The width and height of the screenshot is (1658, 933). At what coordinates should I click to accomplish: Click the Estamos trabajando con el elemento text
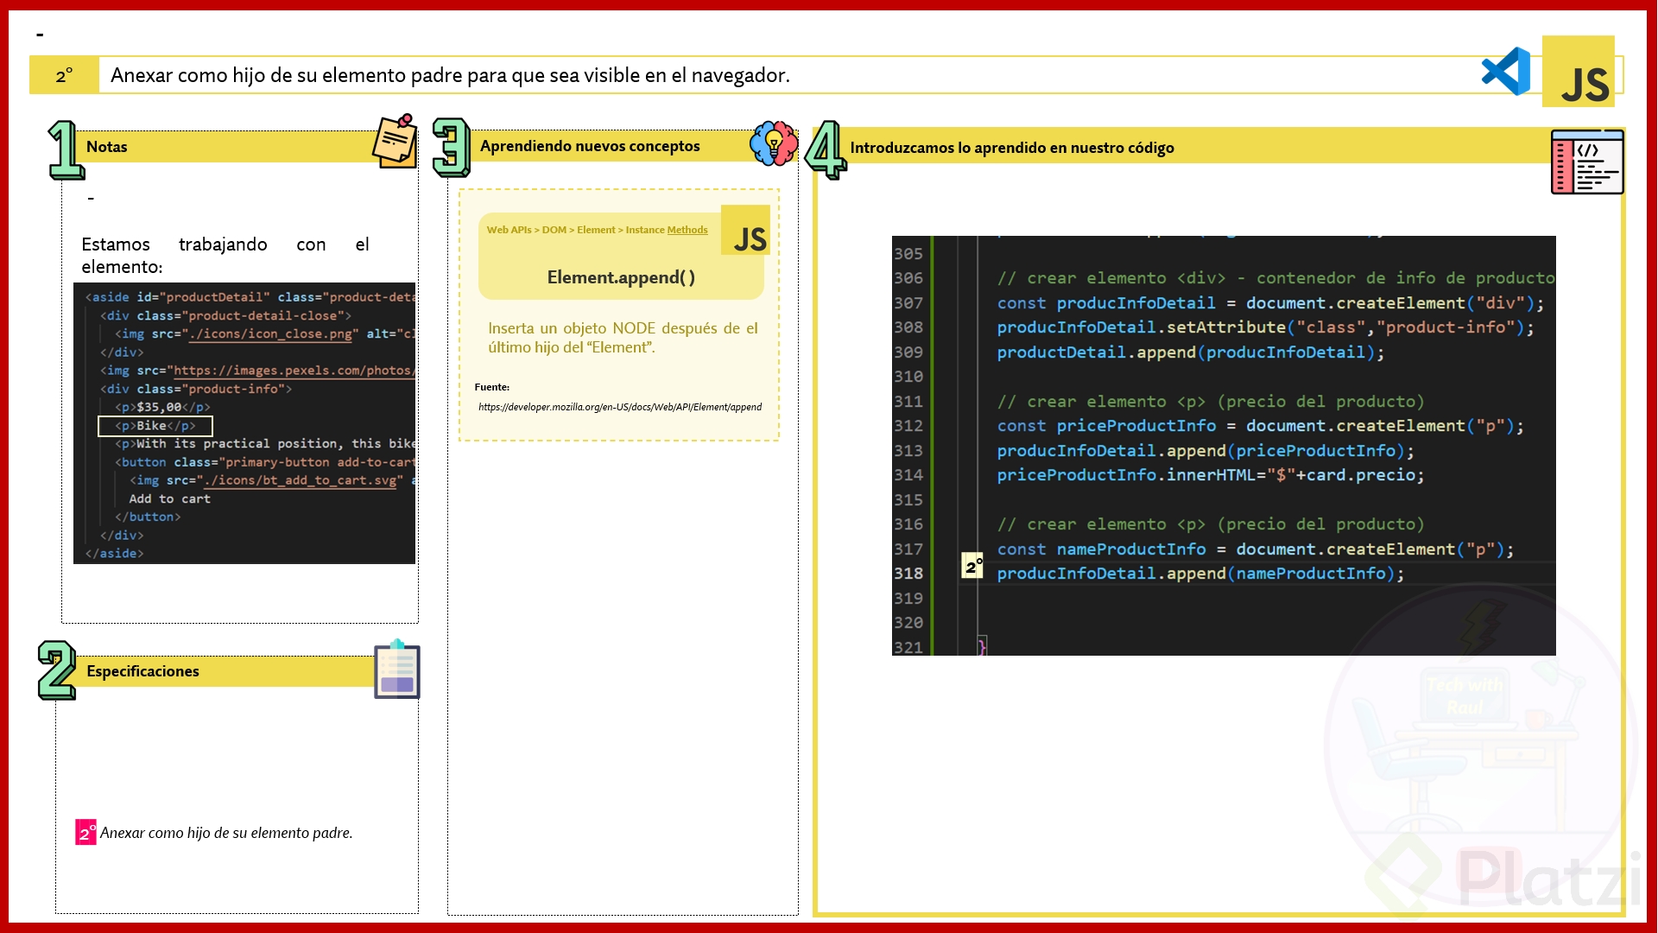coord(225,256)
